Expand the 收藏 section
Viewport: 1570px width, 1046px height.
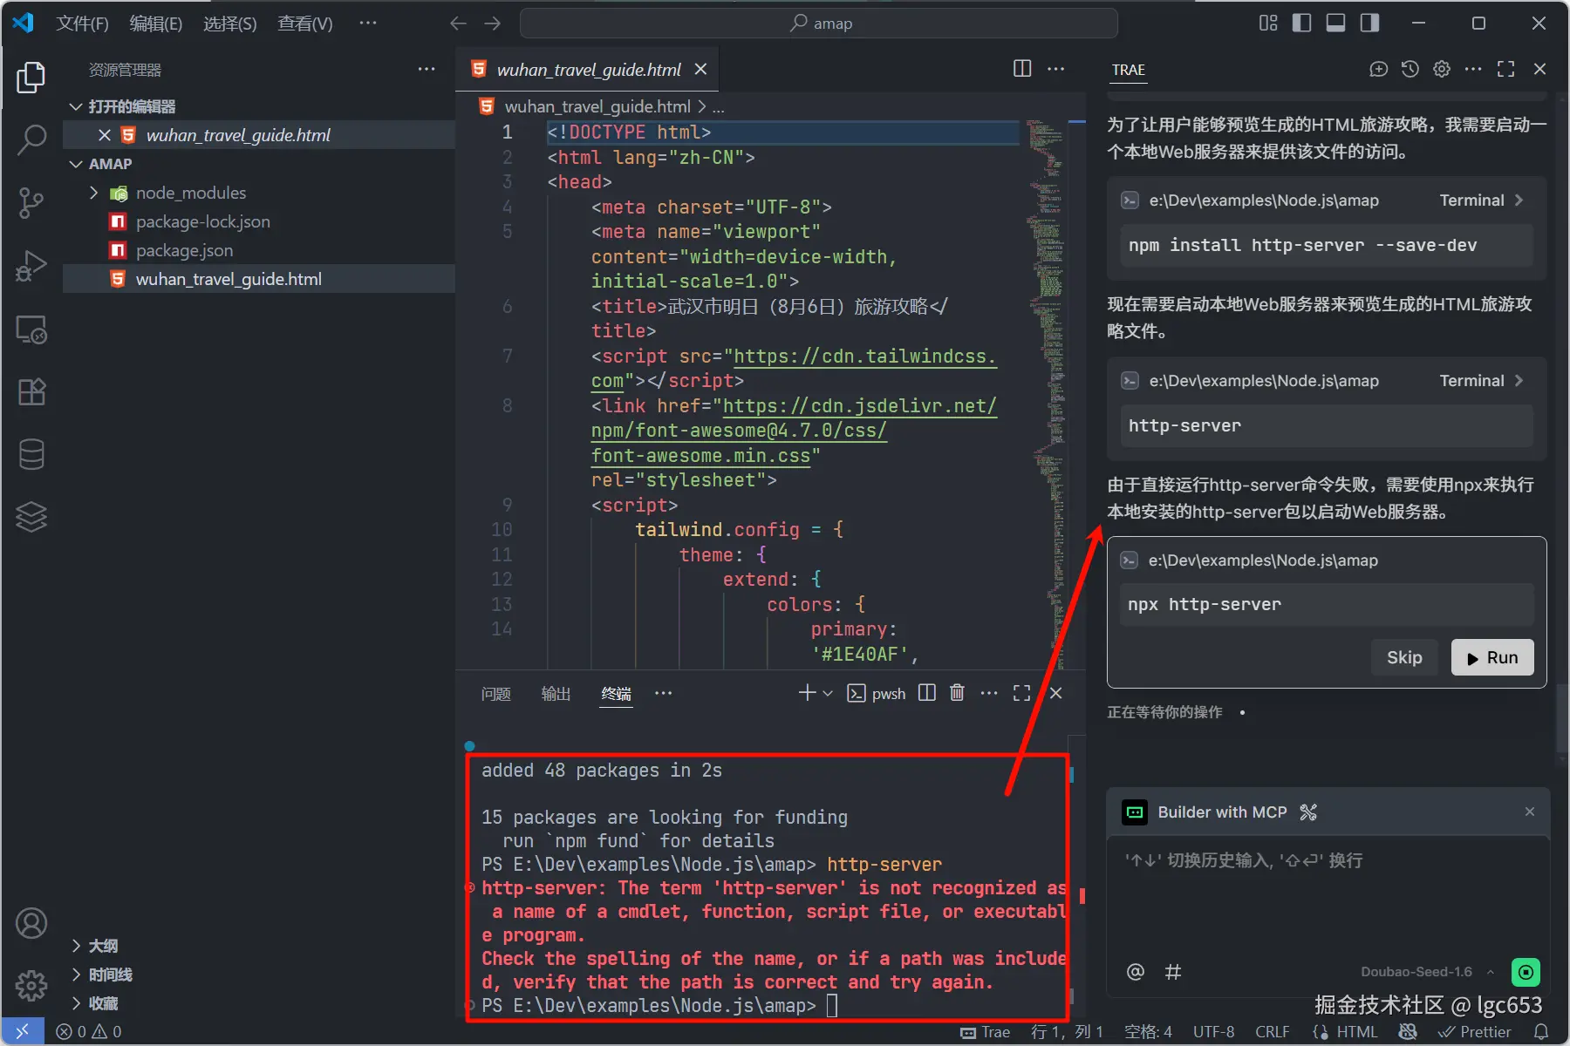[x=77, y=1003]
